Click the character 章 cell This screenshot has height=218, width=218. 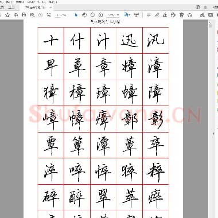pyautogui.click(x=103, y=67)
